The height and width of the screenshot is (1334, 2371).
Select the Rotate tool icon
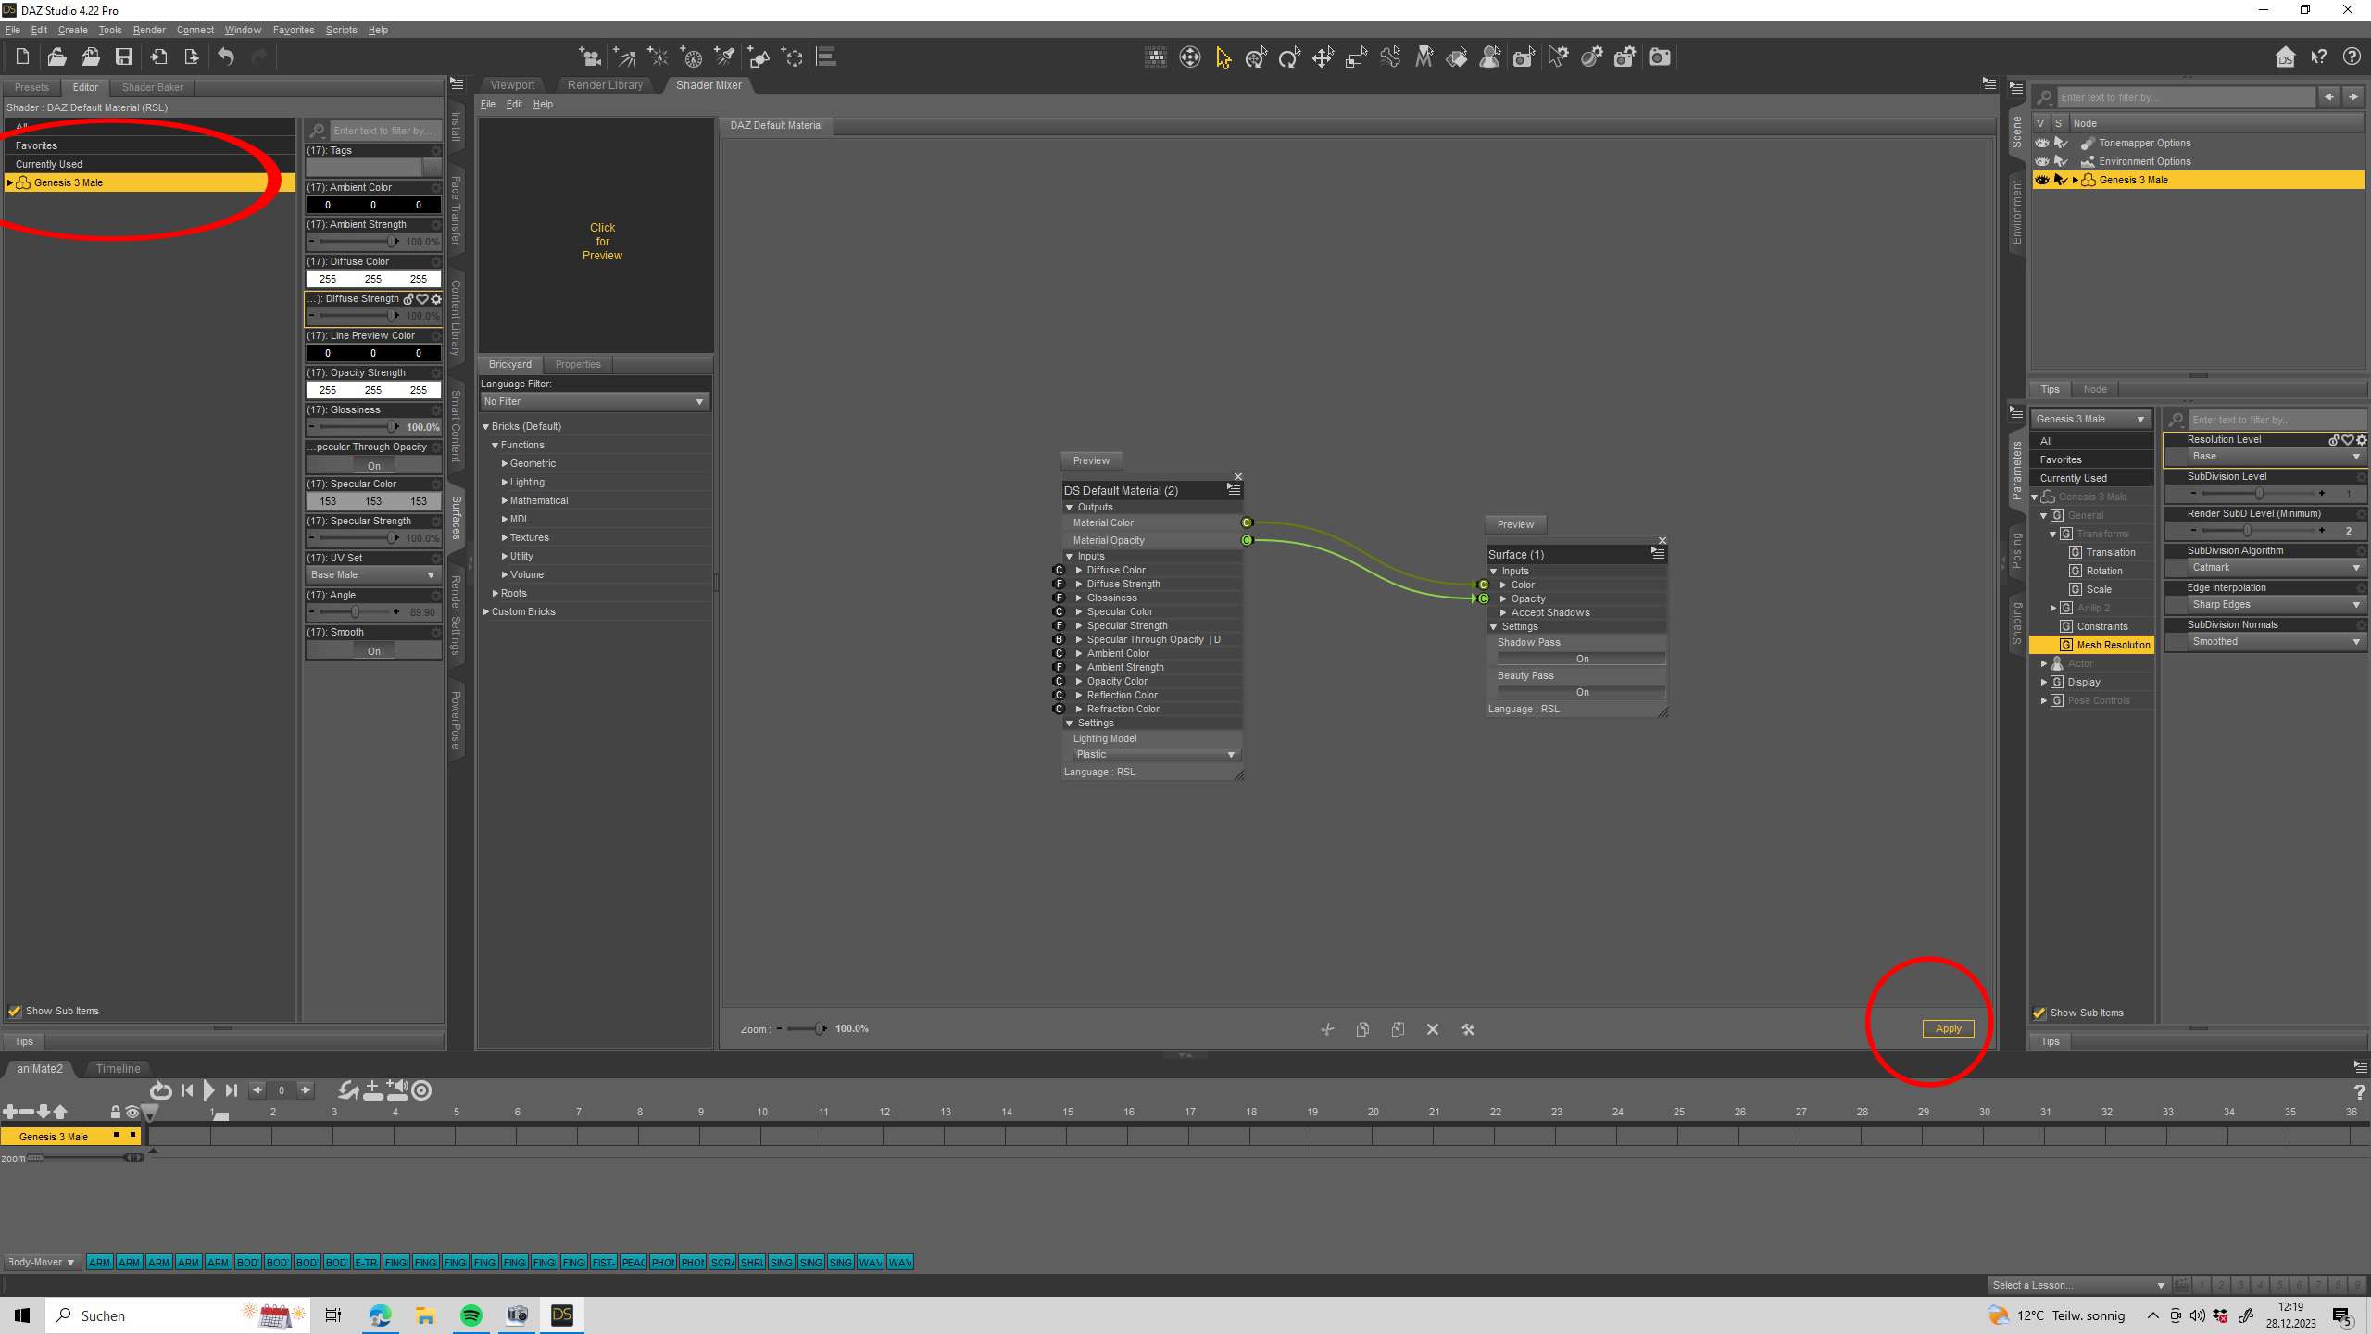1289,58
